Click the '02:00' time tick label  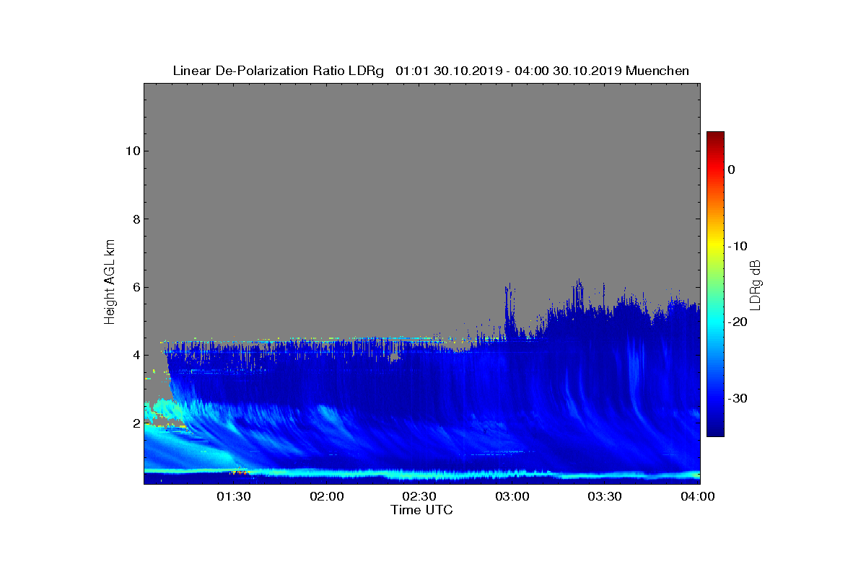point(327,496)
